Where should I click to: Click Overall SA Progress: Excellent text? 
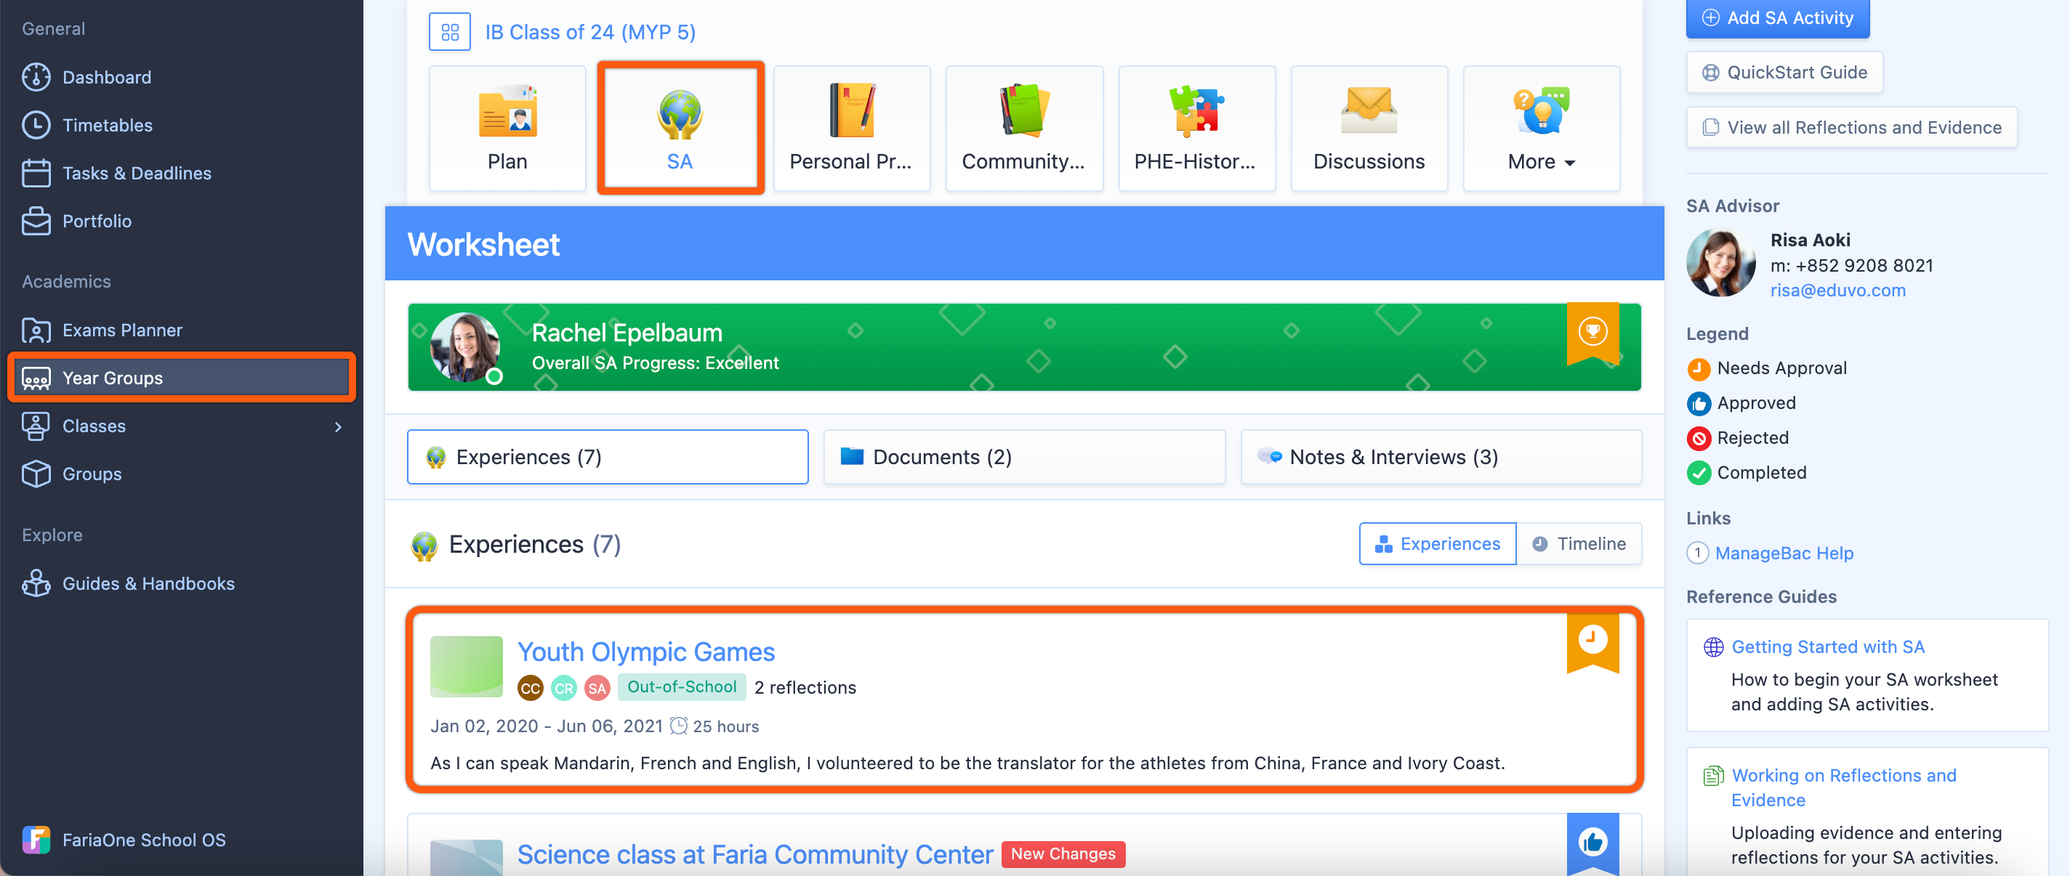[x=655, y=363]
